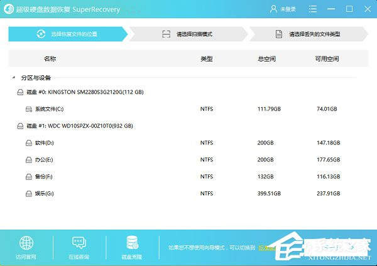377x266 pixels.
Task: Collapse the 分区与设备 tree section
Action: [x=14, y=78]
